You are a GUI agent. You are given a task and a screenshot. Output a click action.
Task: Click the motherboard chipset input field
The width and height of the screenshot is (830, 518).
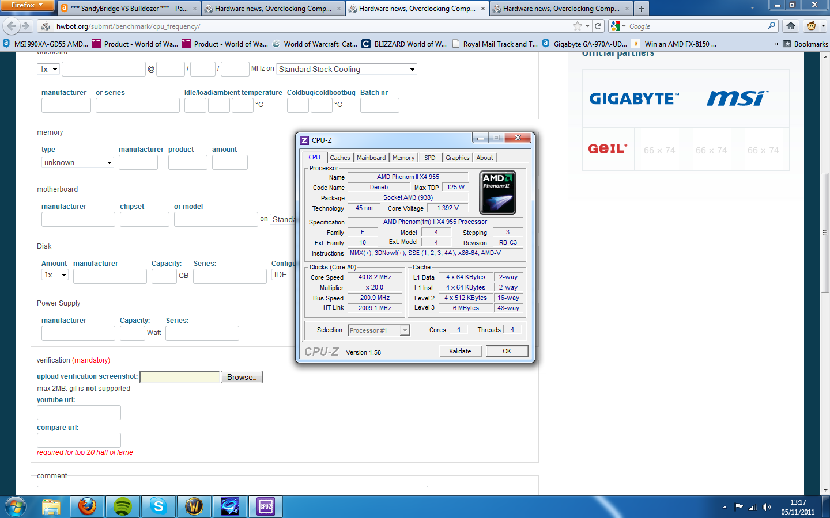pyautogui.click(x=145, y=219)
